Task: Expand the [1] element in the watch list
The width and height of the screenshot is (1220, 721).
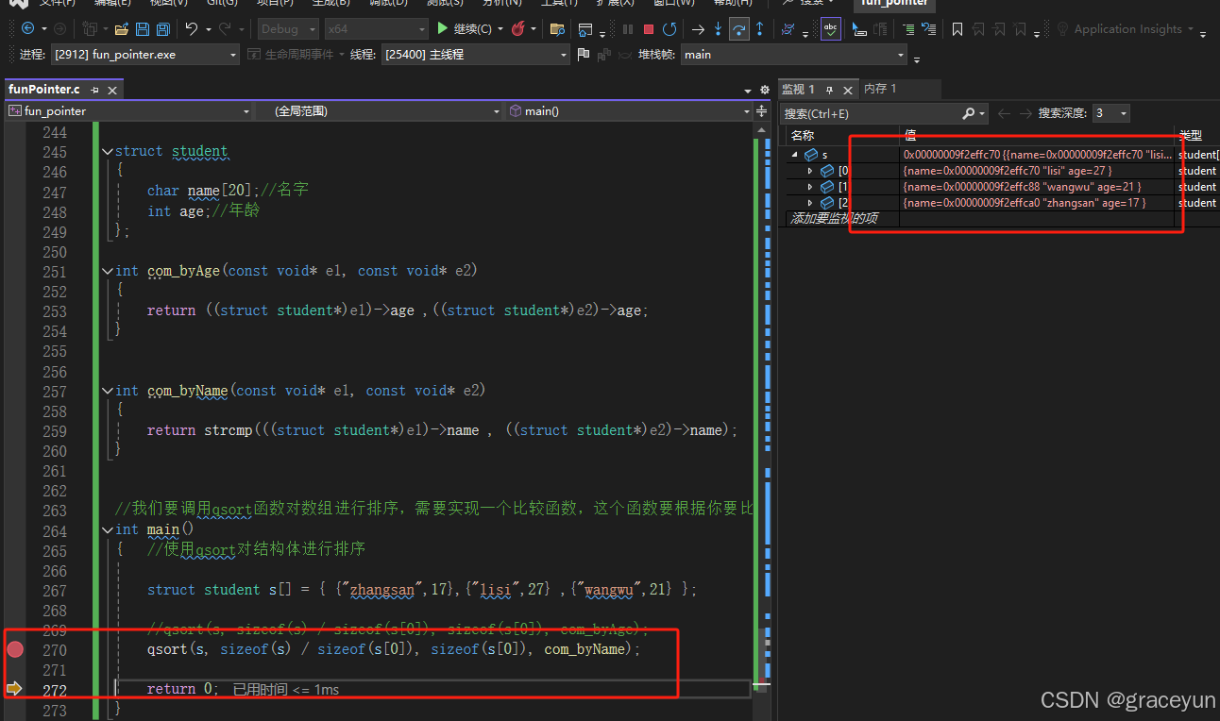Action: coord(809,187)
